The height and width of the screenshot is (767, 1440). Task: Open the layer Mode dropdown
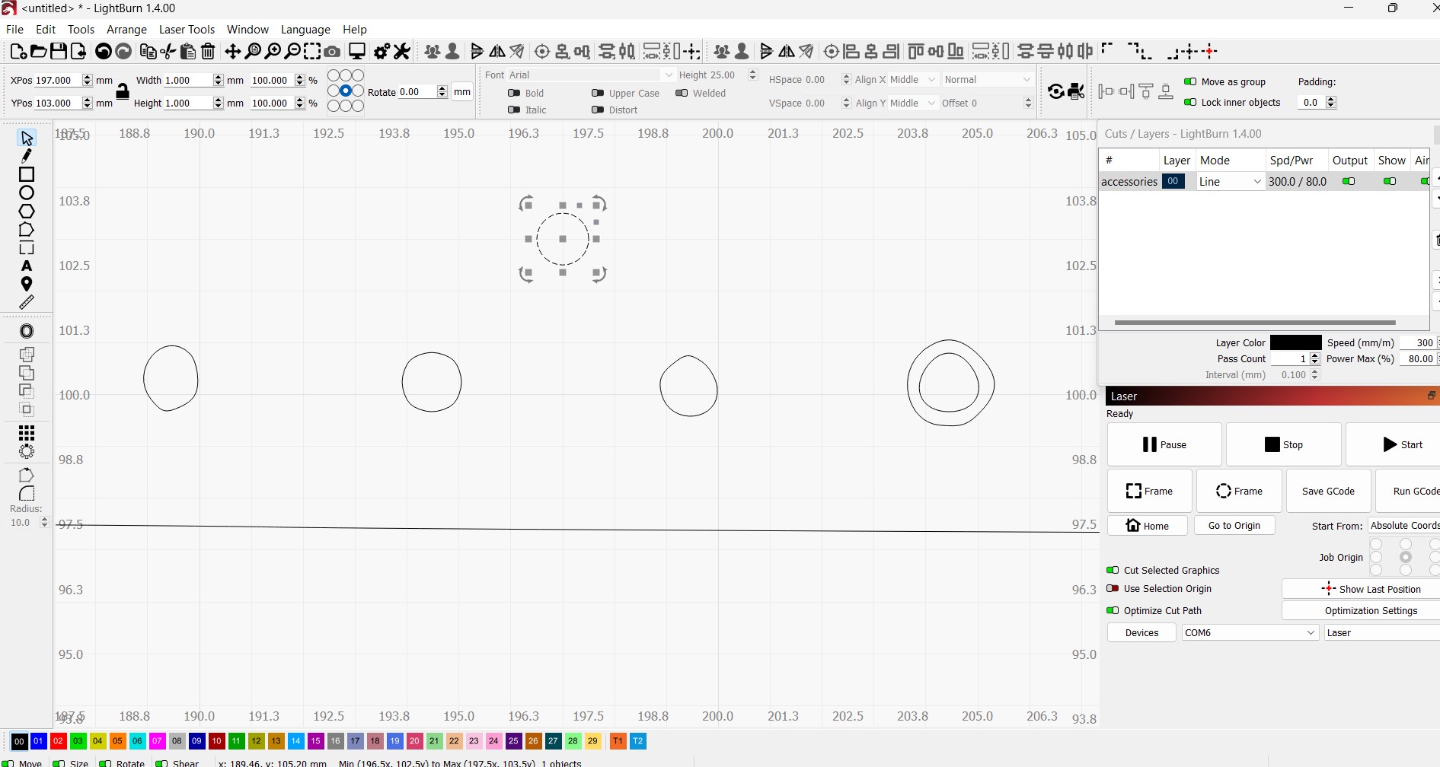point(1230,181)
